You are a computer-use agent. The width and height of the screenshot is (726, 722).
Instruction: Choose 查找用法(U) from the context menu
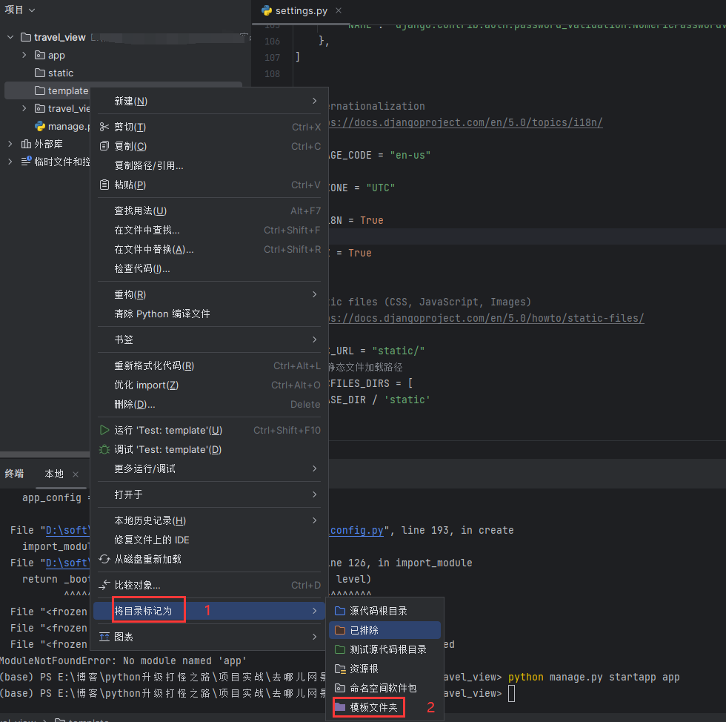coord(209,211)
